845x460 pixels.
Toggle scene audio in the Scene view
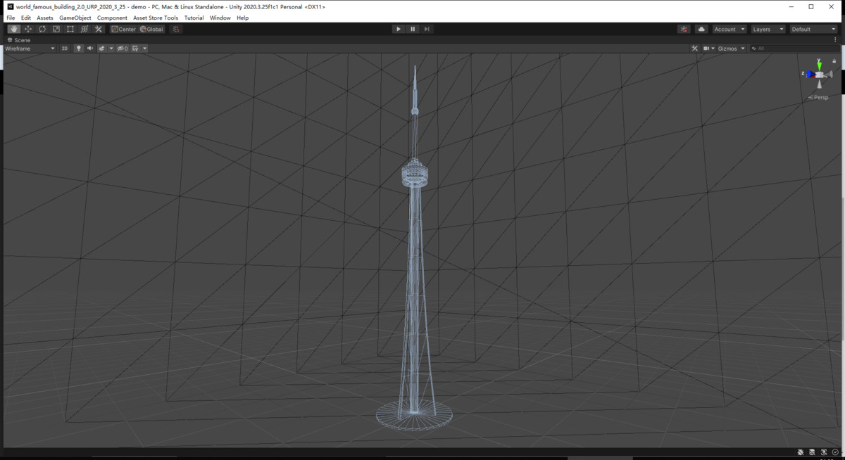pos(89,48)
